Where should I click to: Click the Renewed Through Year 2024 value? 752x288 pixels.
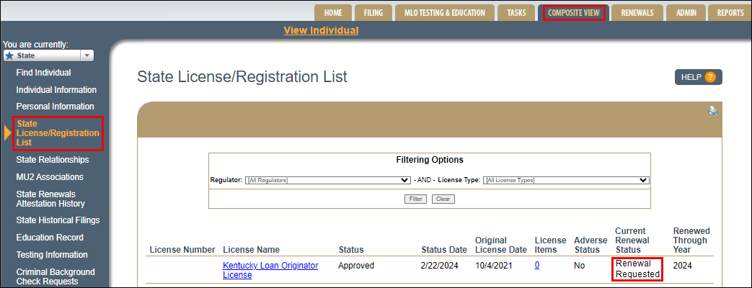point(683,264)
